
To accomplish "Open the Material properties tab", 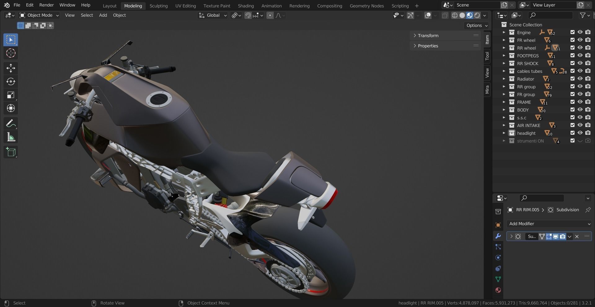I will click(498, 290).
